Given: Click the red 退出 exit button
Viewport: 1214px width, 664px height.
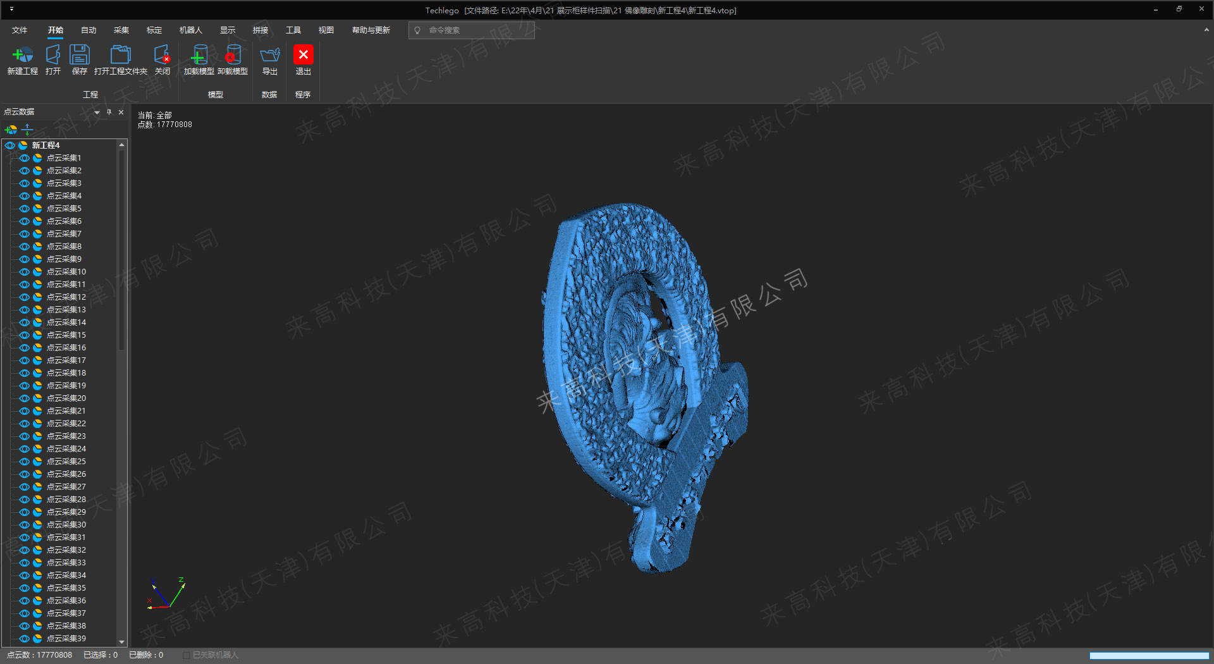Looking at the screenshot, I should (303, 56).
